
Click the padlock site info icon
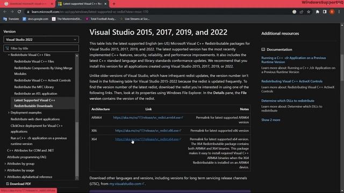pyautogui.click(x=28, y=12)
